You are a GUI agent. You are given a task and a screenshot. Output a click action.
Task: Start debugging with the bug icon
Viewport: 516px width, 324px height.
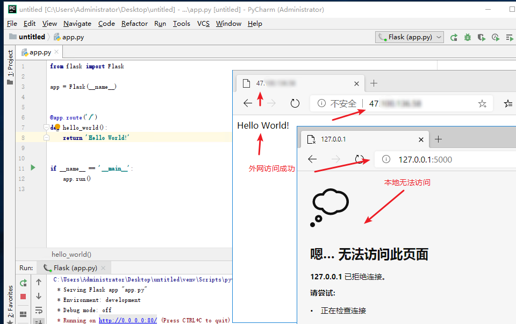pyautogui.click(x=467, y=37)
